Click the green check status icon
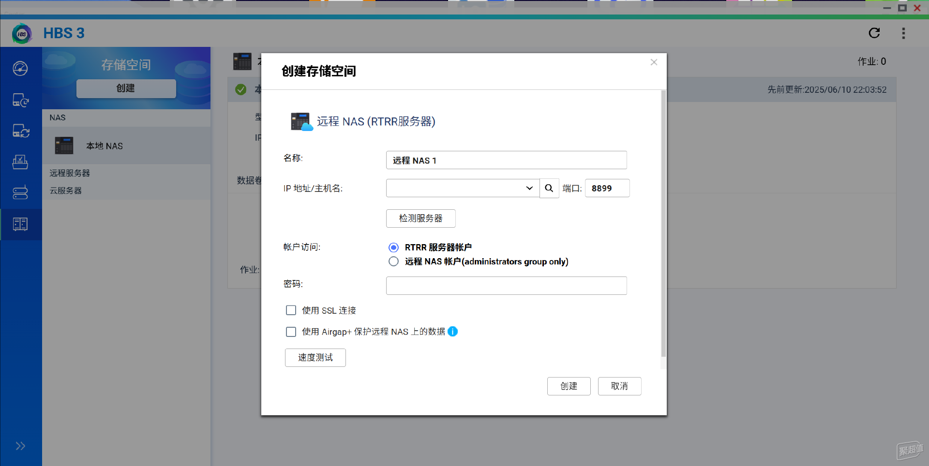Image resolution: width=929 pixels, height=466 pixels. tap(240, 89)
